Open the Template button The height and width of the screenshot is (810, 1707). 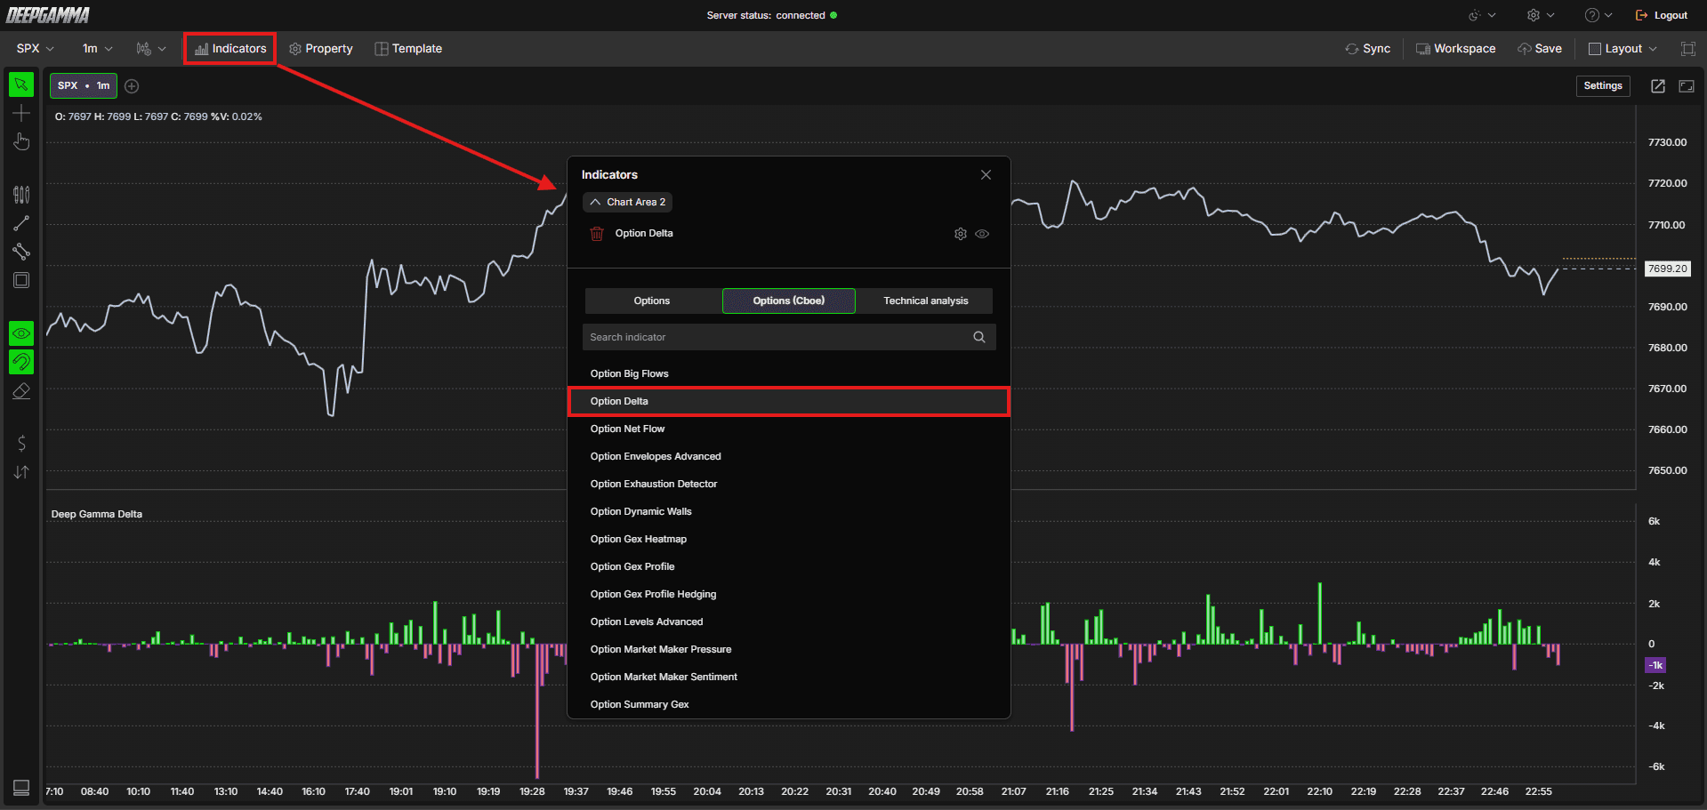click(x=408, y=49)
